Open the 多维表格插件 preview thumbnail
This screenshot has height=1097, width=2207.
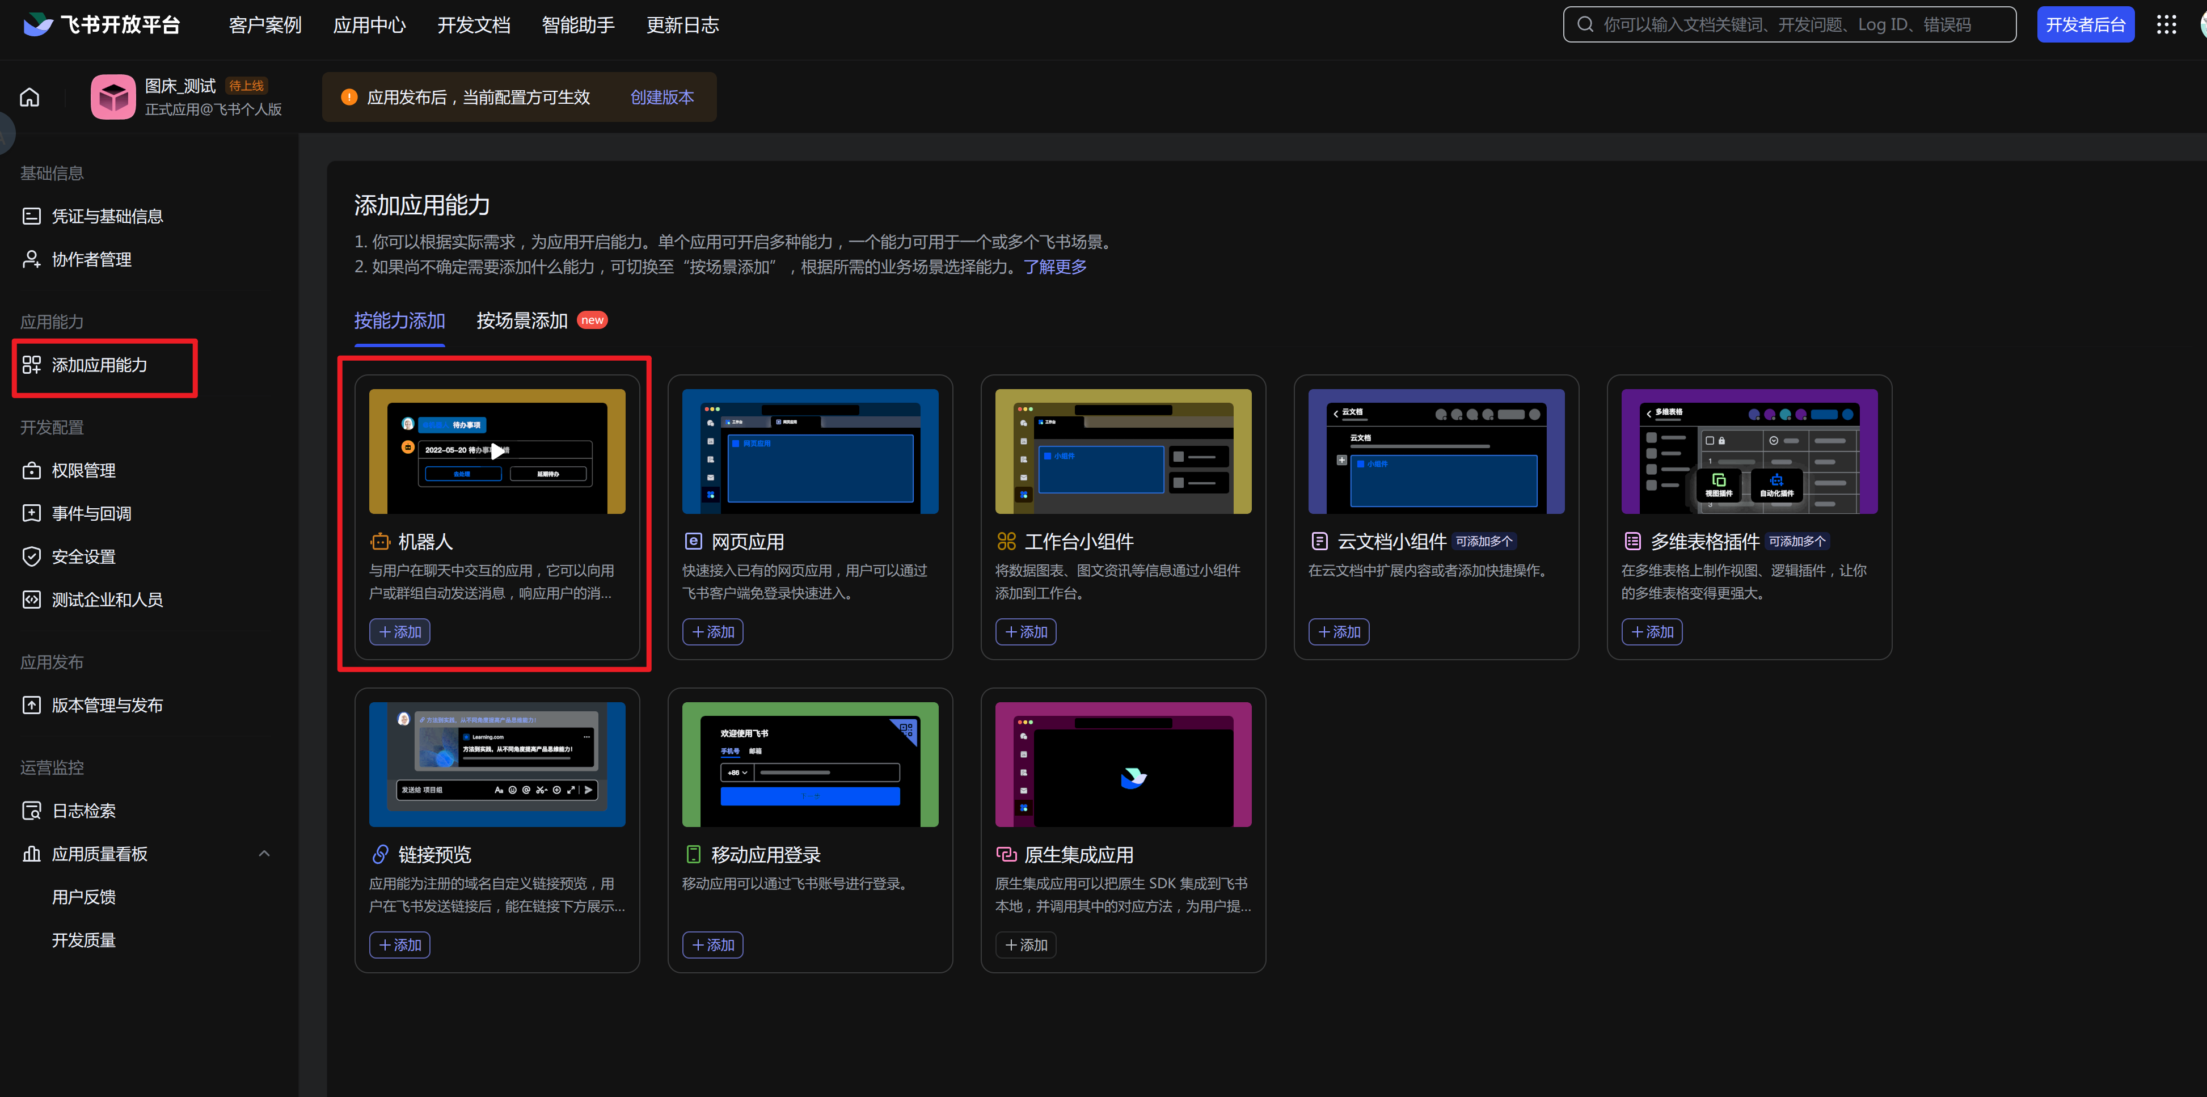[1749, 452]
